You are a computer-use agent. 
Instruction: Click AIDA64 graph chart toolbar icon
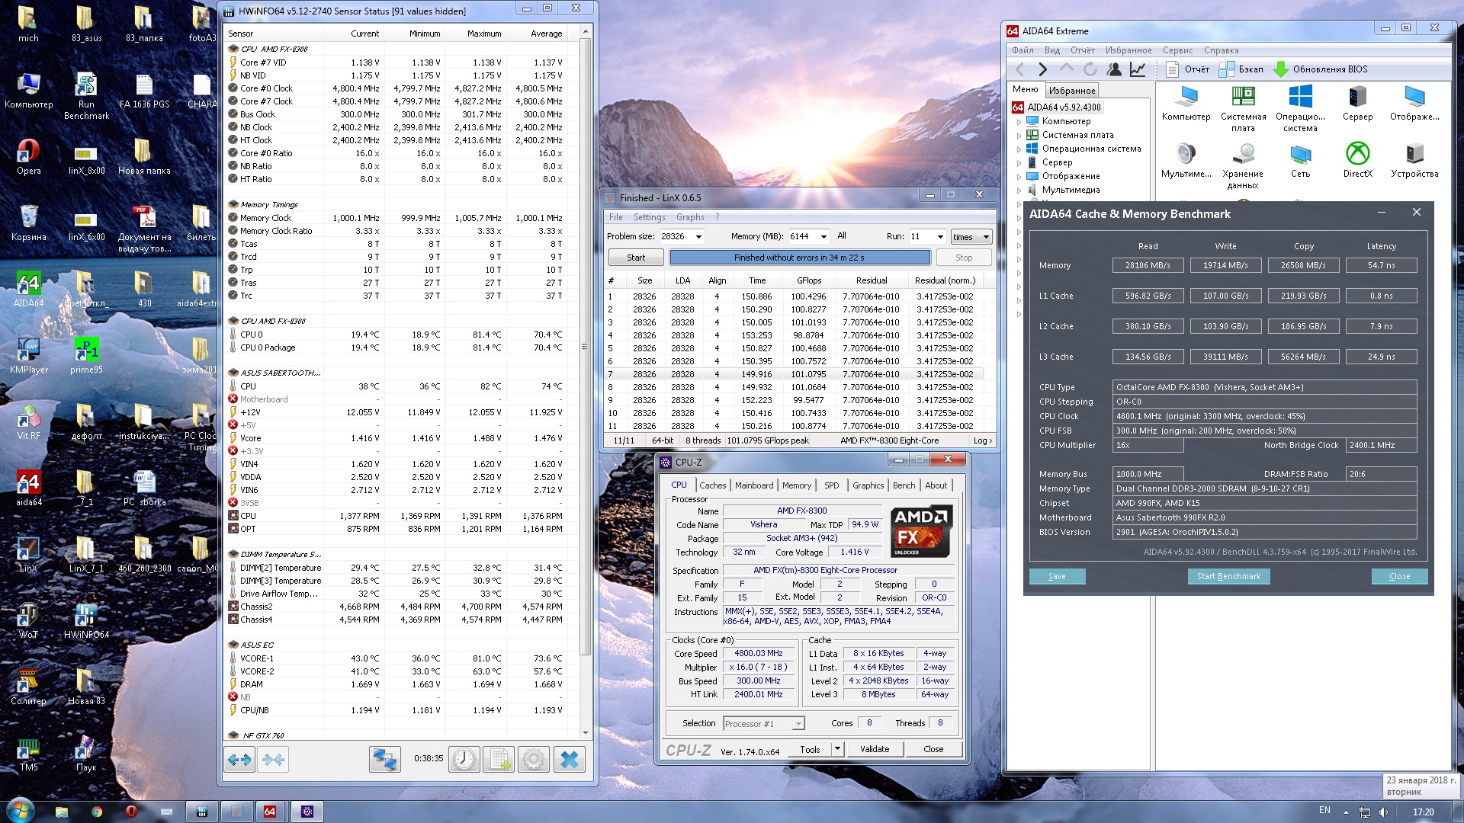pos(1137,69)
